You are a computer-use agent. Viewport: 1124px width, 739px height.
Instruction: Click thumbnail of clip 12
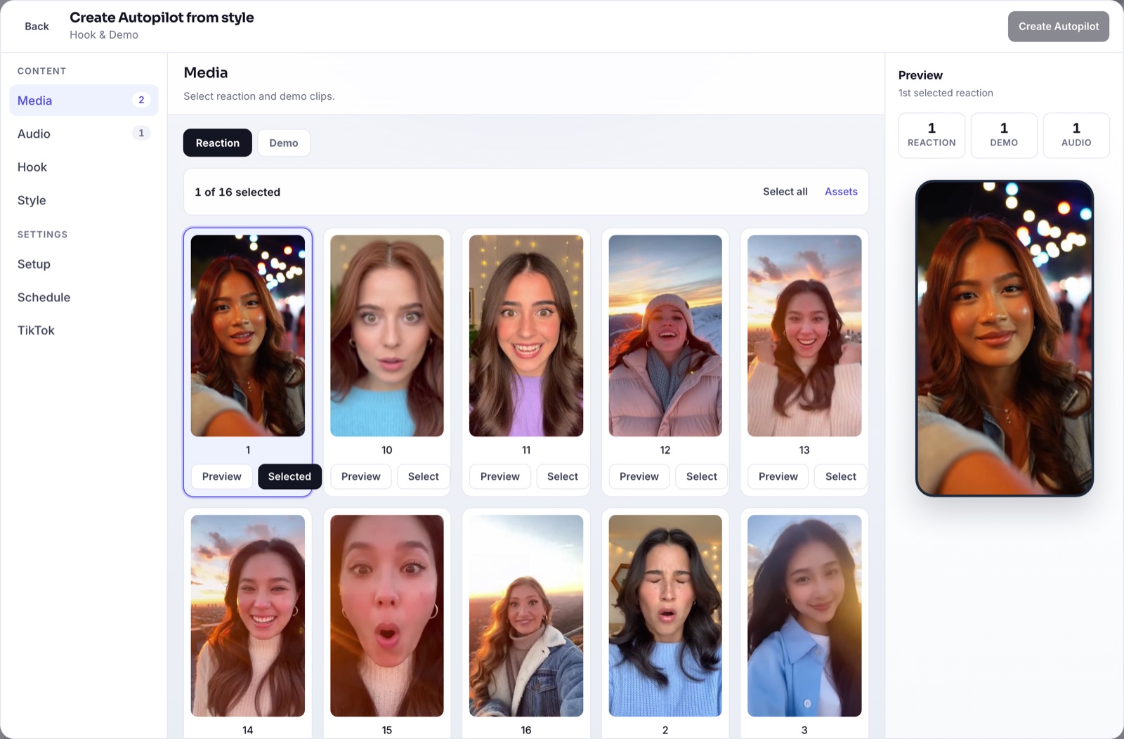click(665, 336)
